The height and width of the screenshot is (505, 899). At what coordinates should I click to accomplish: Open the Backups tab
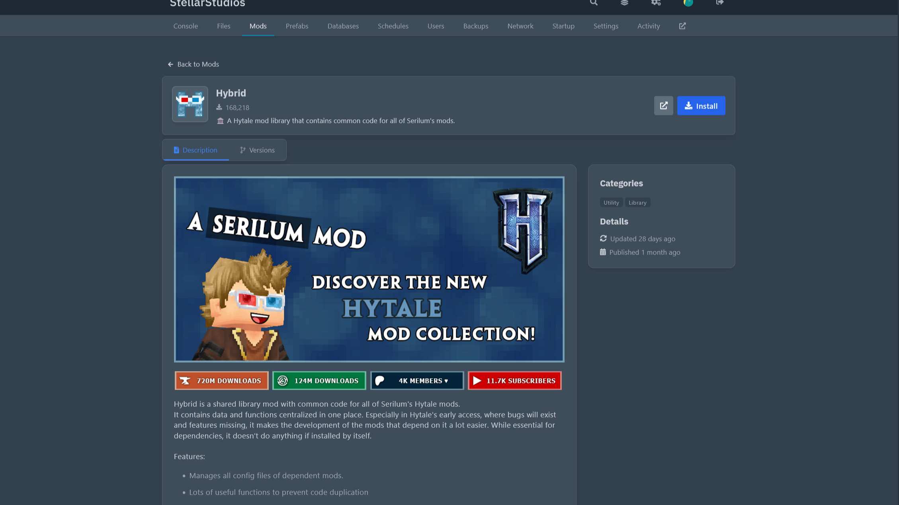(475, 26)
